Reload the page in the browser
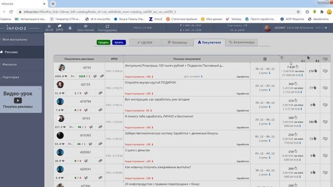333x187 pixels. click(x=11, y=12)
